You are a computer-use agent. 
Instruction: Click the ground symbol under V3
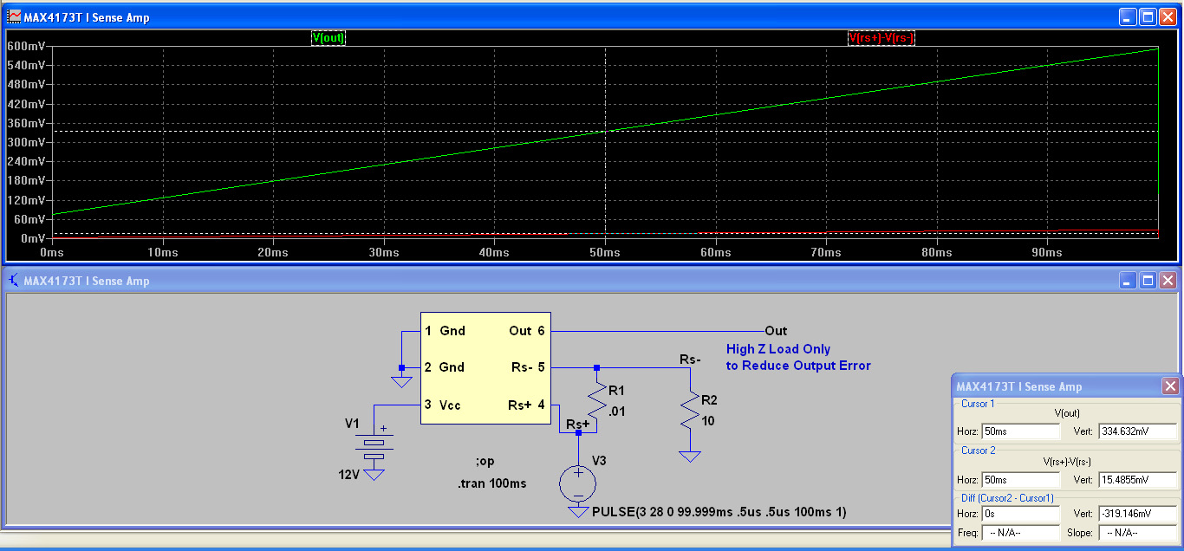tap(578, 512)
